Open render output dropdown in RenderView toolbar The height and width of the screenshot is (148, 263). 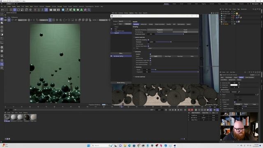[23, 20]
